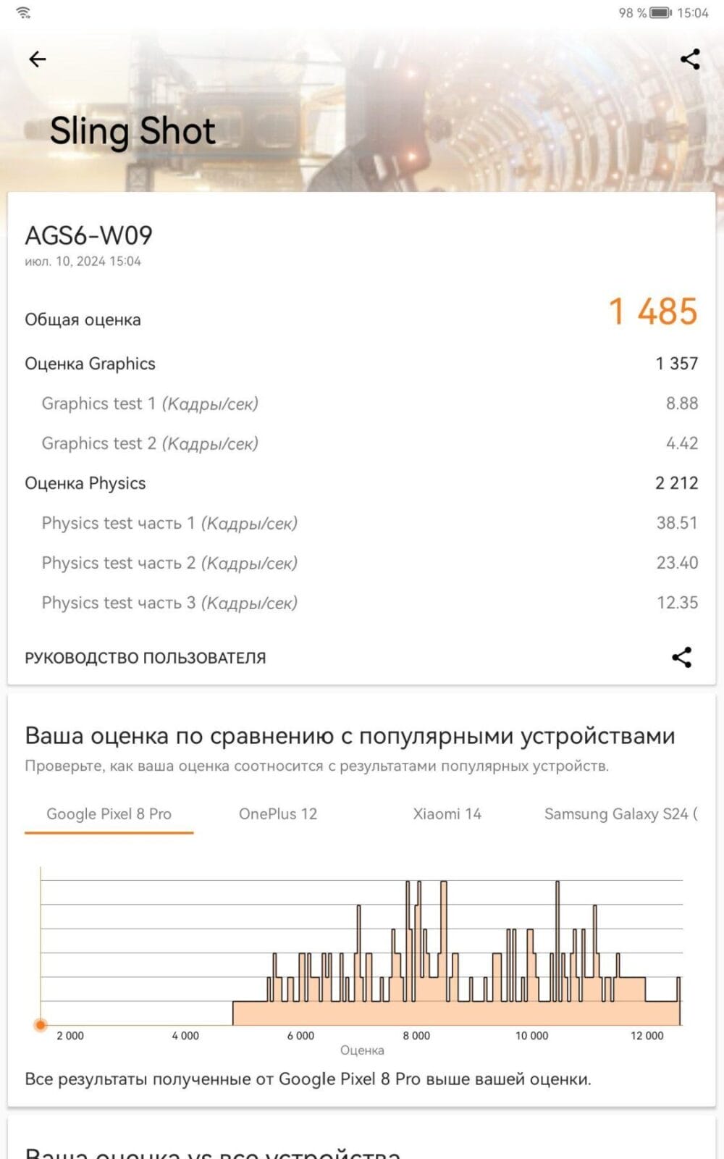Tap the share icon in the result card

tap(681, 657)
